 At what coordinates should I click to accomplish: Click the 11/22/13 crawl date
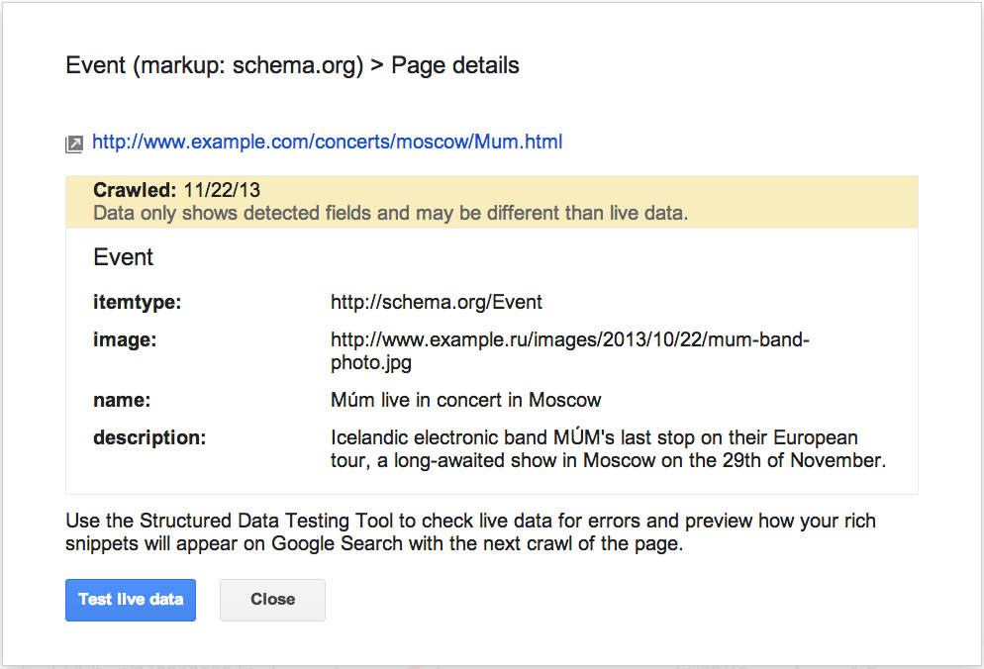point(222,190)
